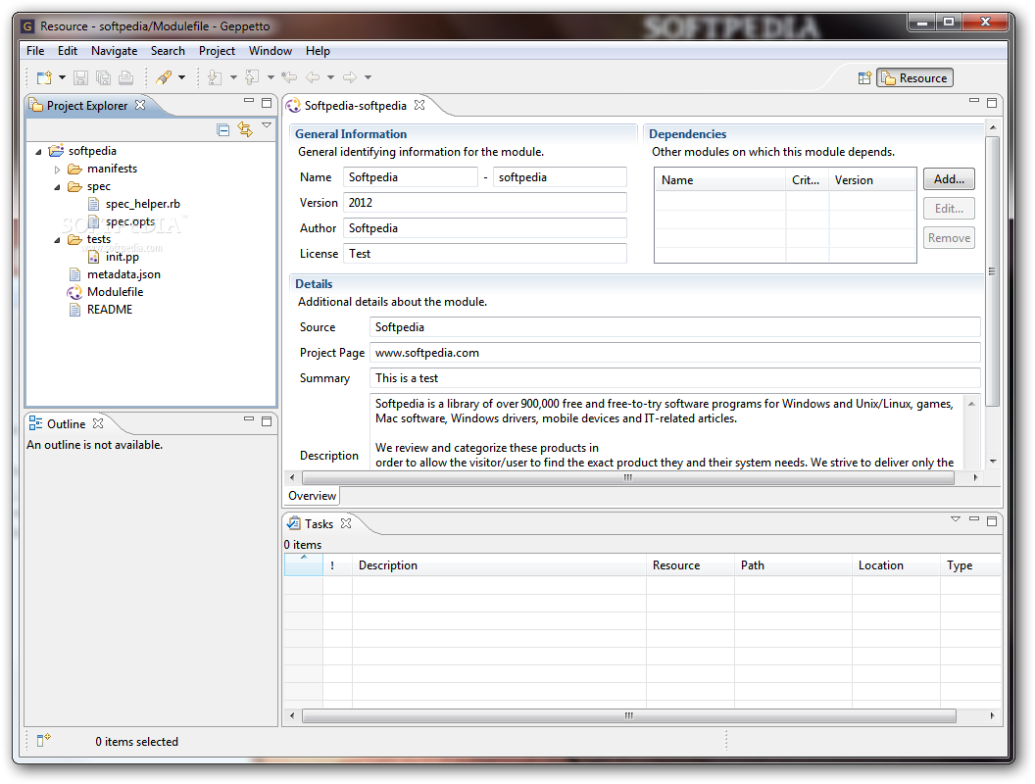The image size is (1035, 784).
Task: Maximize the Outline panel
Action: tap(267, 421)
